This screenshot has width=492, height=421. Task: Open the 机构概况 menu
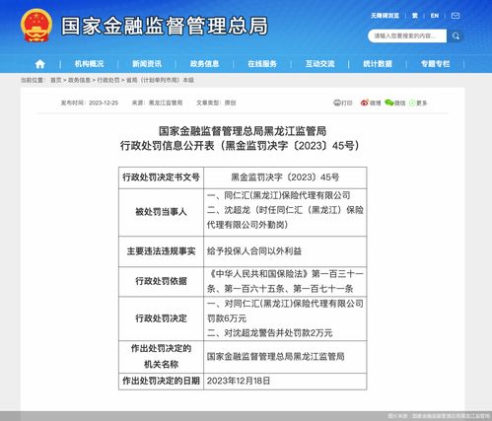point(89,64)
